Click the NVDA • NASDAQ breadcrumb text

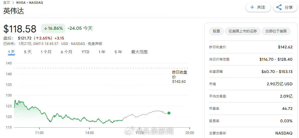[30, 3]
